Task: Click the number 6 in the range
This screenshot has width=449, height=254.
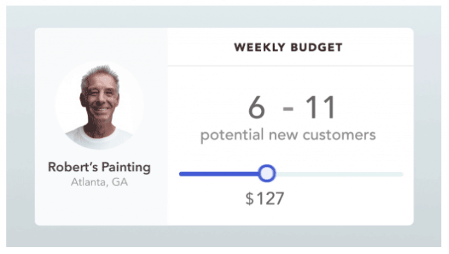Action: pyautogui.click(x=256, y=108)
